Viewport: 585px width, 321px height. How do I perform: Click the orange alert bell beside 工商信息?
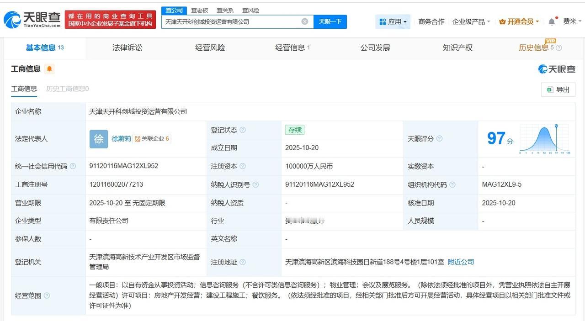[49, 69]
